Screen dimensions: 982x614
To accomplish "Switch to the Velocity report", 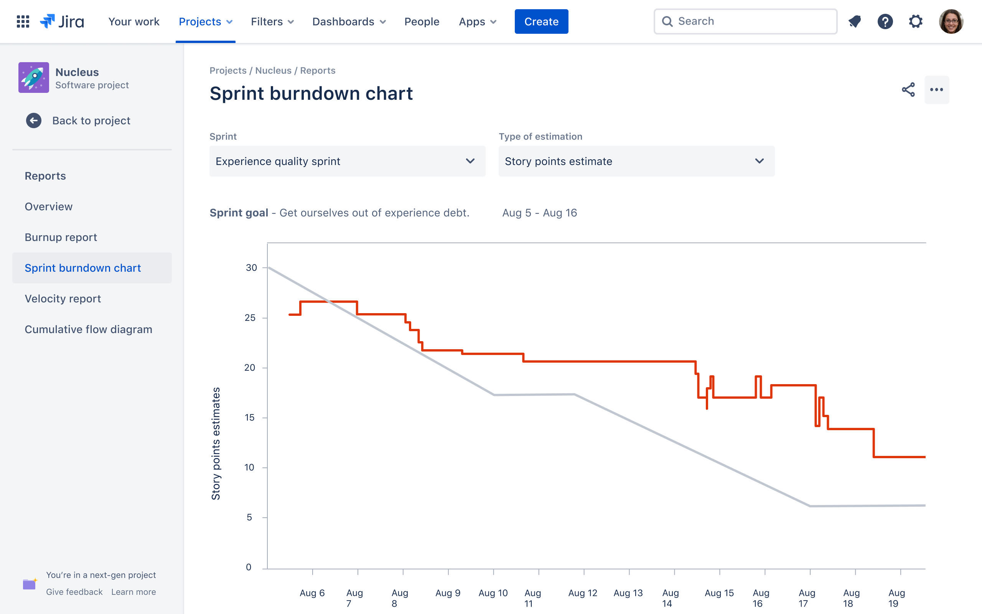I will coord(63,299).
